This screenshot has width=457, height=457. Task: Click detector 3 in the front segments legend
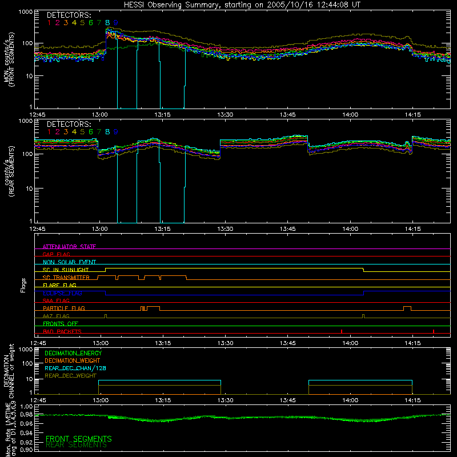[66, 23]
